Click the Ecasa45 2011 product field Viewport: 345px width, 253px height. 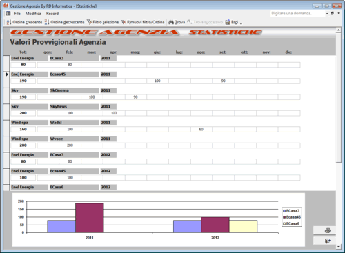[x=74, y=74]
